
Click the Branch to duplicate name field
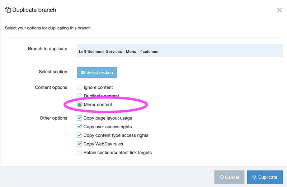tap(180, 51)
